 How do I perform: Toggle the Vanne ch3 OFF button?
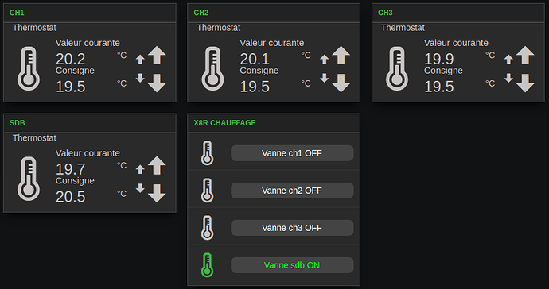click(x=292, y=228)
